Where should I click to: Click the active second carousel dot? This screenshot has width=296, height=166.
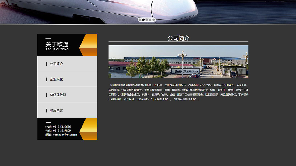[x=143, y=20]
